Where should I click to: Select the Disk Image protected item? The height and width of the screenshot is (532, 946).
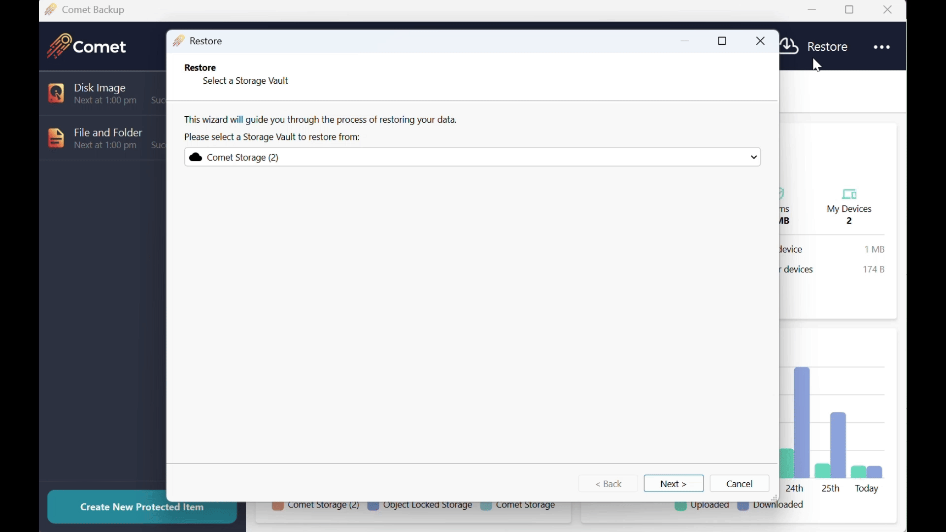[x=101, y=93]
